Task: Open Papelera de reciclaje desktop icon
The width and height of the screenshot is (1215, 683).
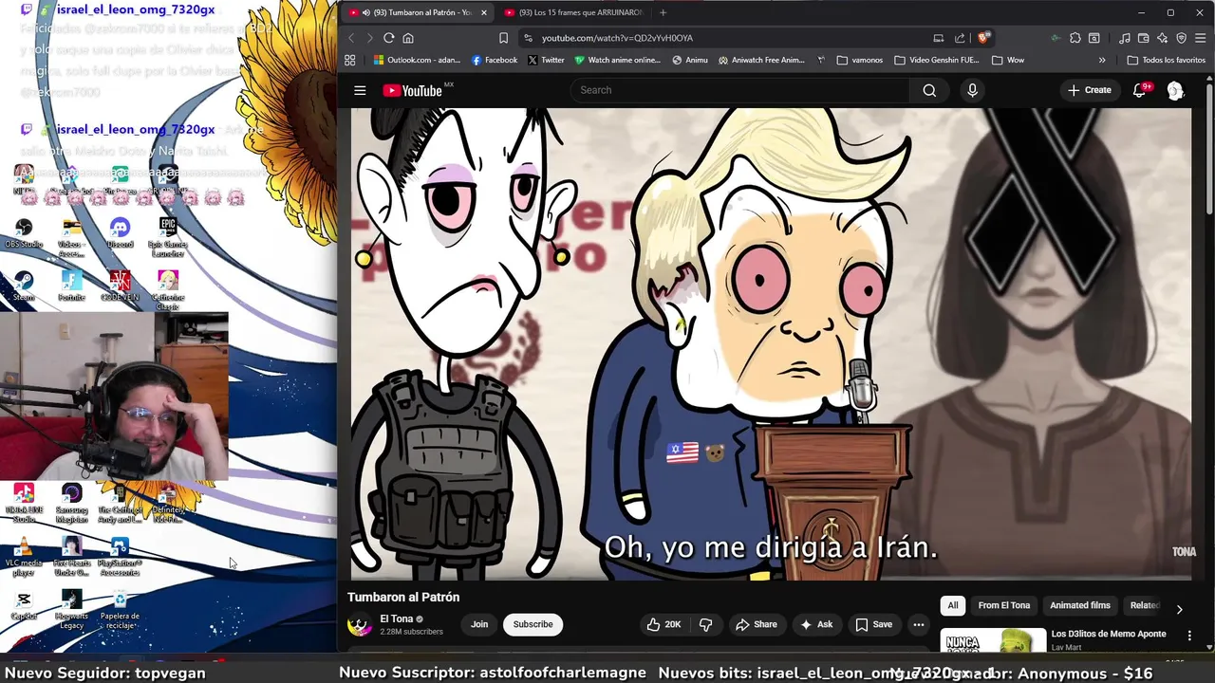Action: point(120,609)
